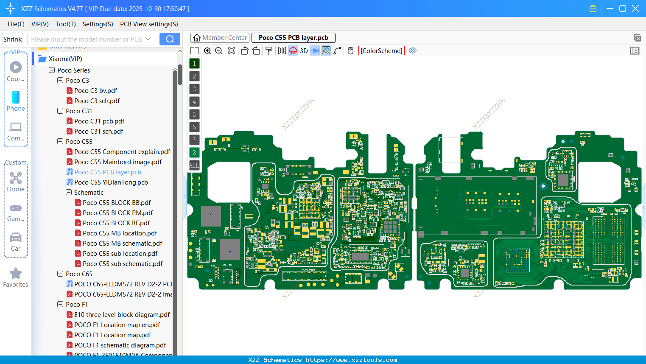Select the Zoom In tool
This screenshot has height=364, width=646.
[207, 50]
